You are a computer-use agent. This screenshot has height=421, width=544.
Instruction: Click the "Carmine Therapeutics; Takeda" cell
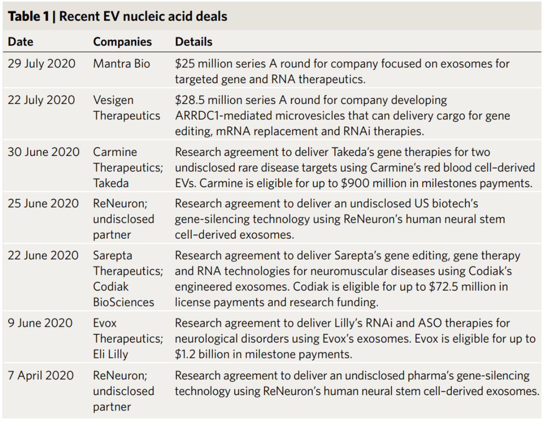(x=127, y=167)
